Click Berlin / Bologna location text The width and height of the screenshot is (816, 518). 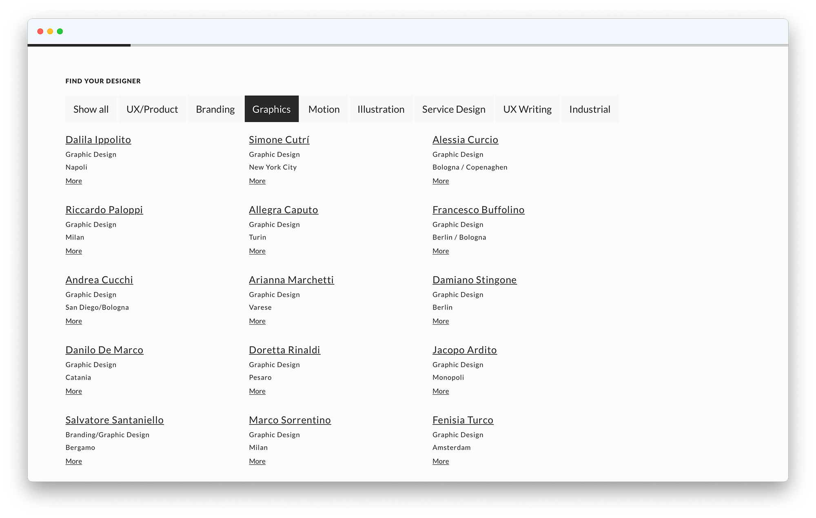[459, 237]
